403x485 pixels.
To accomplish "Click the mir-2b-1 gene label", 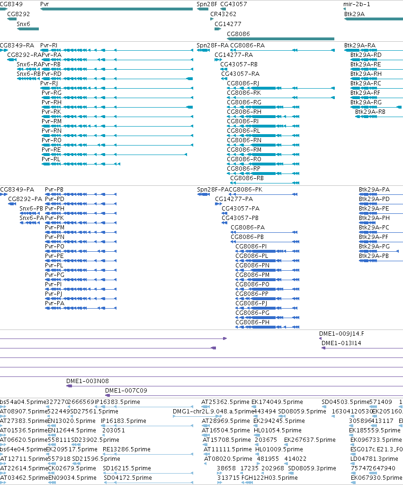I will (x=357, y=4).
